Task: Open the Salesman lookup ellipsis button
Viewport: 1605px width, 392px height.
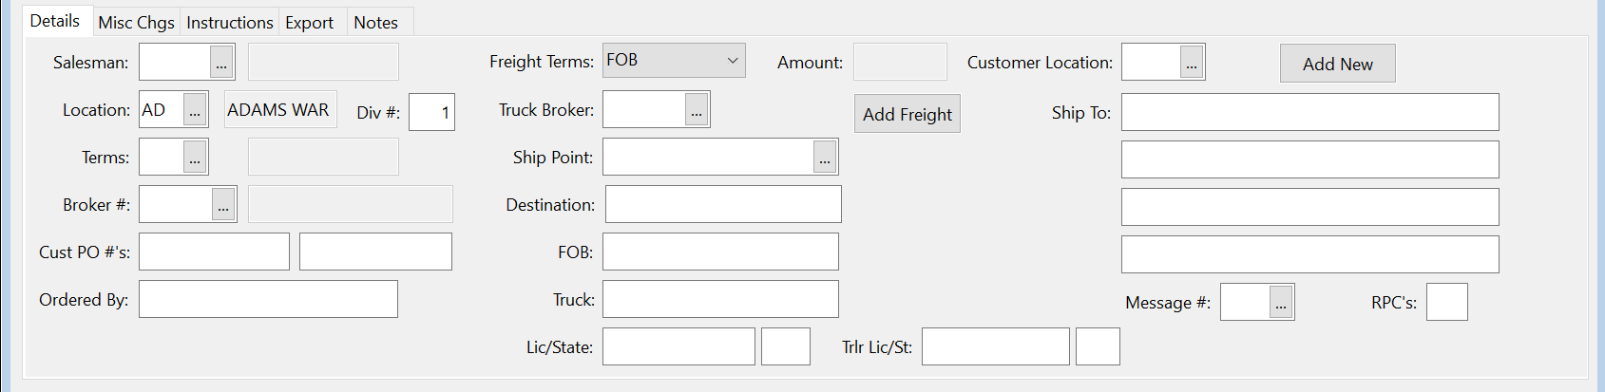Action: pos(221,63)
